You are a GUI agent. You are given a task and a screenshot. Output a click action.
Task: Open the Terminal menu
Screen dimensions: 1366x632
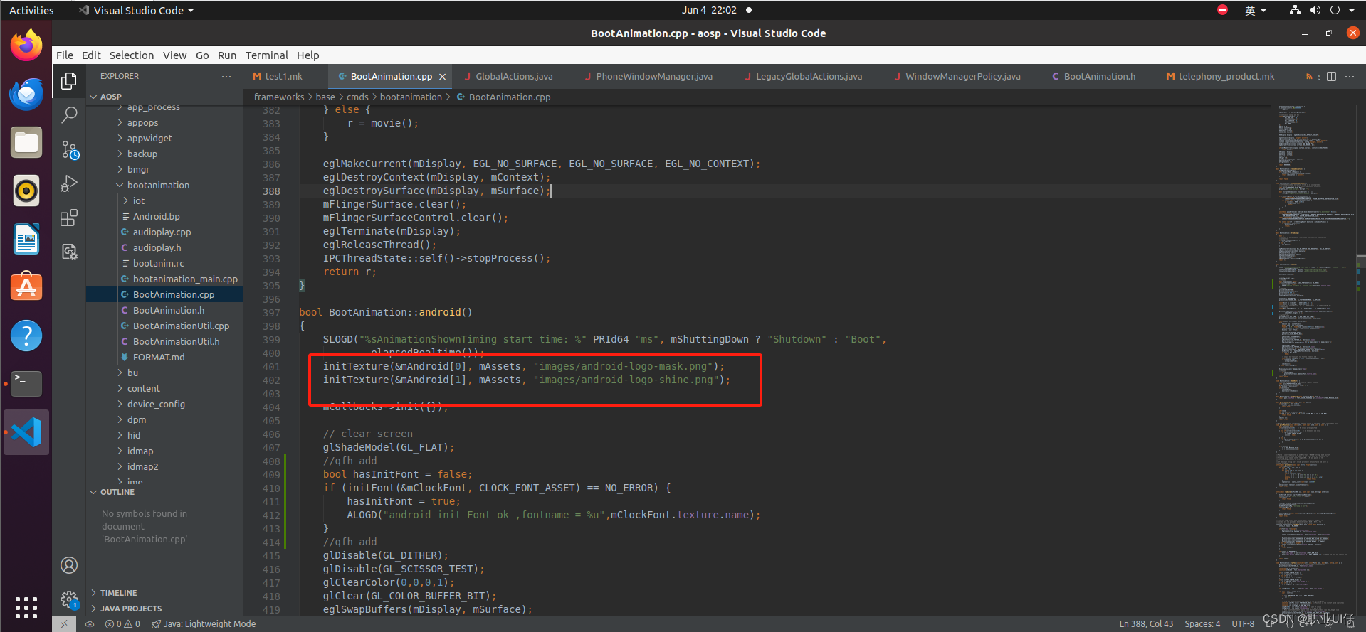pyautogui.click(x=267, y=55)
